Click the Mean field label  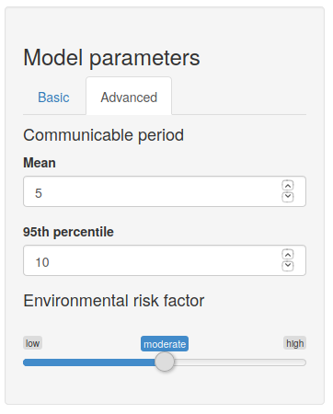pos(40,163)
